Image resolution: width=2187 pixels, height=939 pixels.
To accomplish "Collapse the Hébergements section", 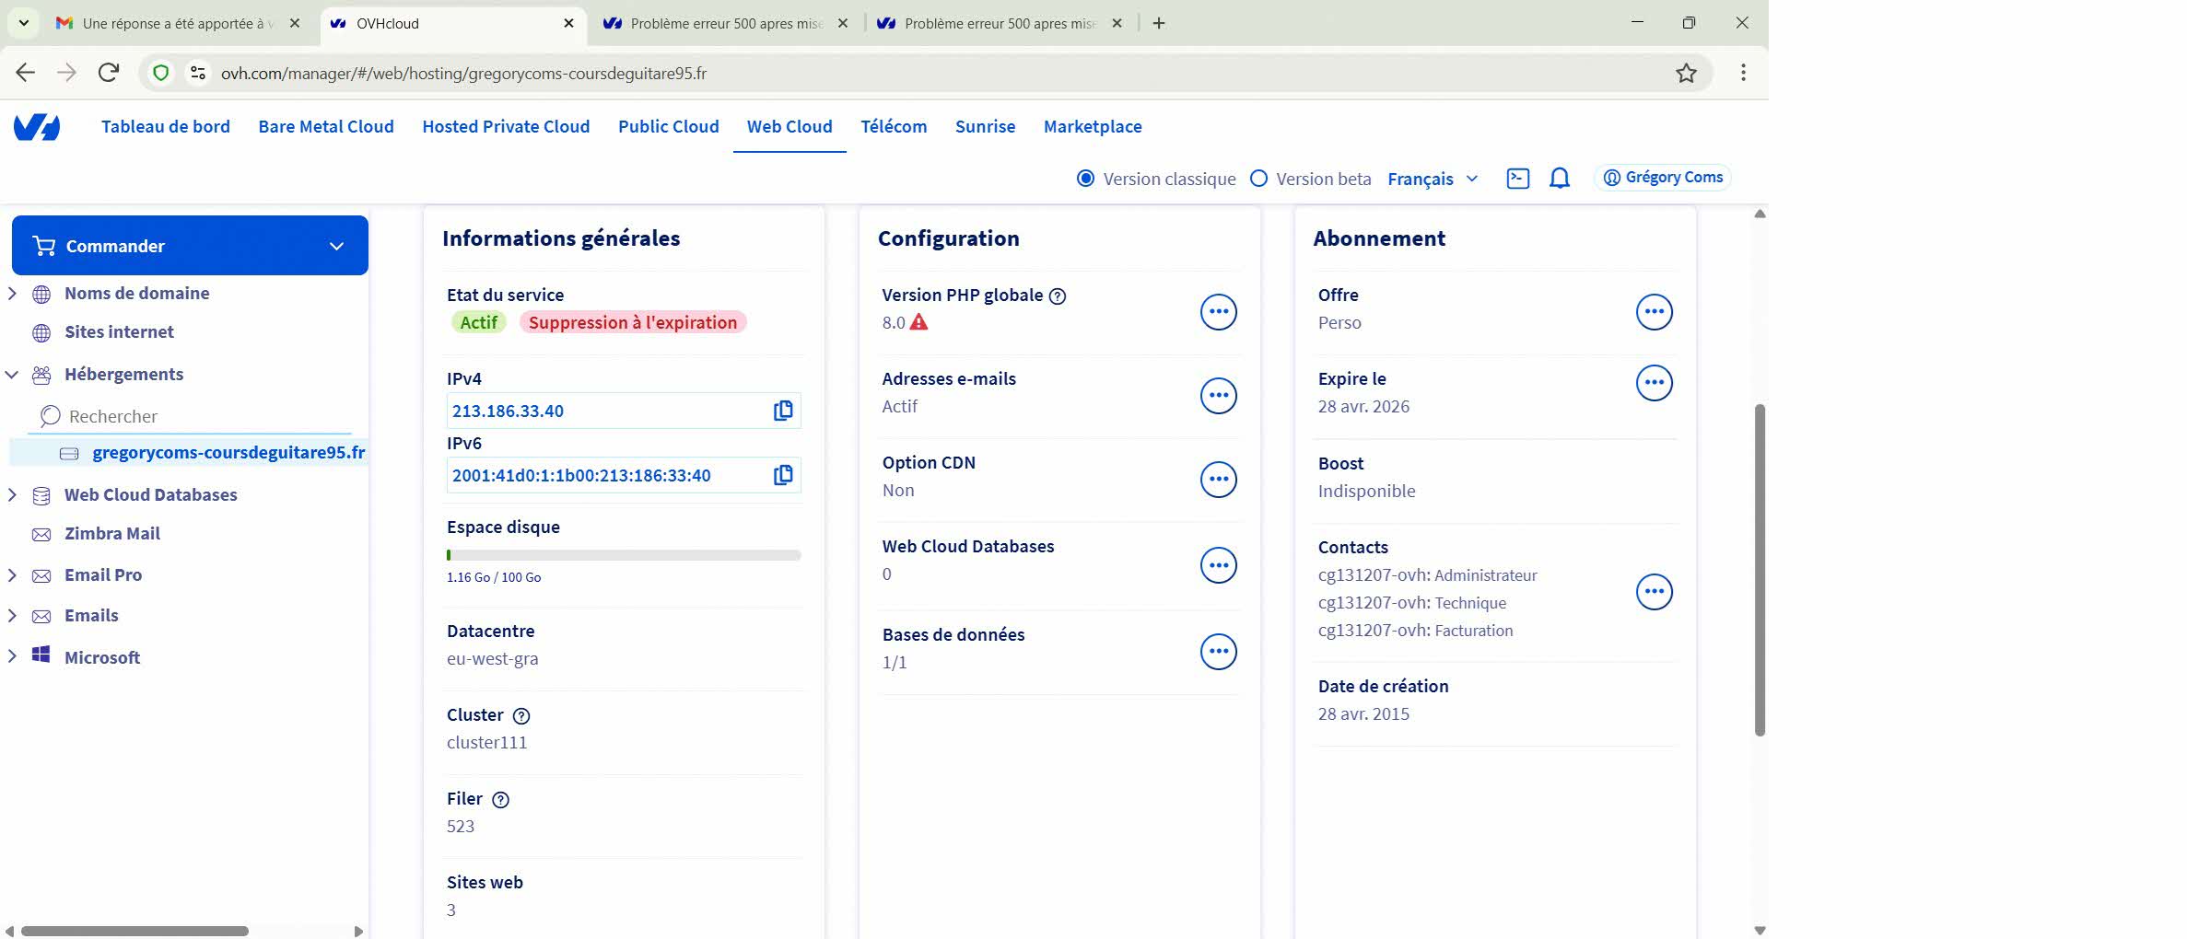I will (x=12, y=375).
